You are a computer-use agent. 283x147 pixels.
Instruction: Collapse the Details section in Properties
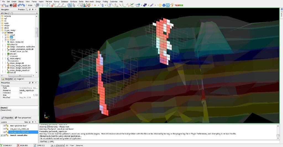coord(2,86)
